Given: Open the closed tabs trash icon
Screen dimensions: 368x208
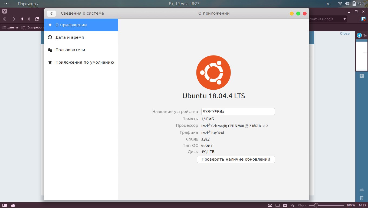Looking at the screenshot, I should tap(362, 198).
